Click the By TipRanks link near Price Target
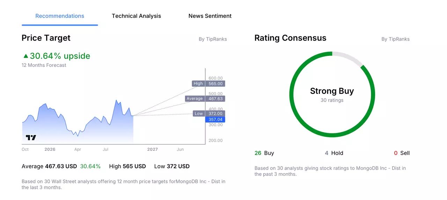Screen dimensions: 447x200 213,39
